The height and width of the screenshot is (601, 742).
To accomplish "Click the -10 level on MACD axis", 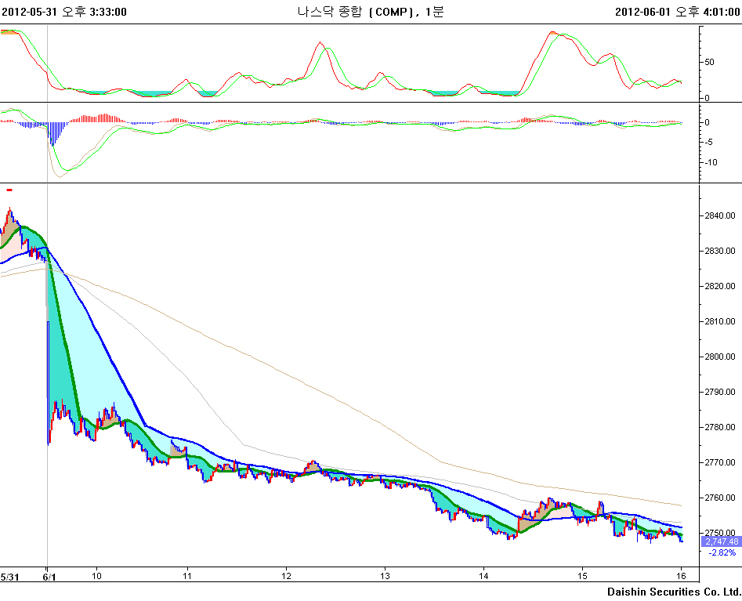I will [711, 162].
